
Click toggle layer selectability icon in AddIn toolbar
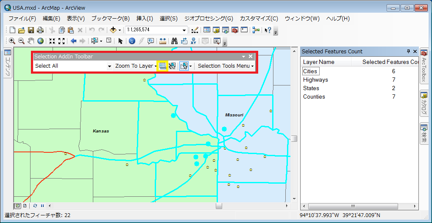tap(172, 66)
